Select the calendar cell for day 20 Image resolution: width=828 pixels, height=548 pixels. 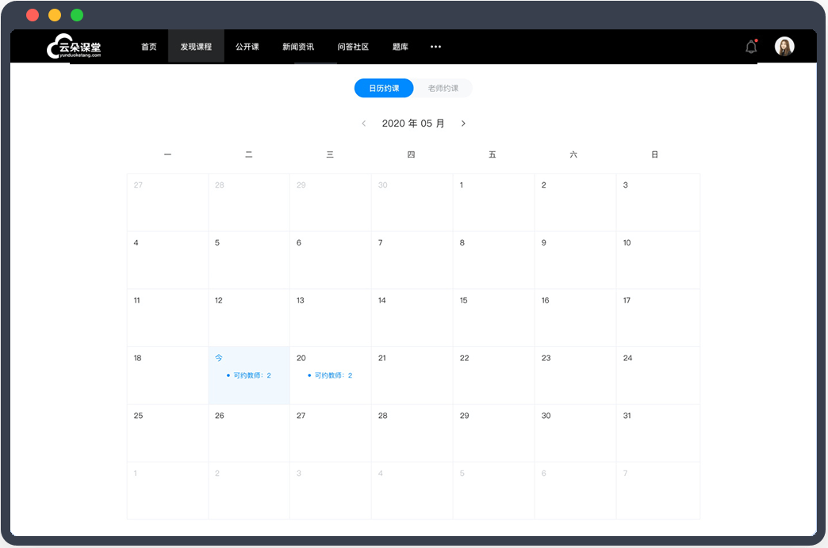(x=331, y=375)
